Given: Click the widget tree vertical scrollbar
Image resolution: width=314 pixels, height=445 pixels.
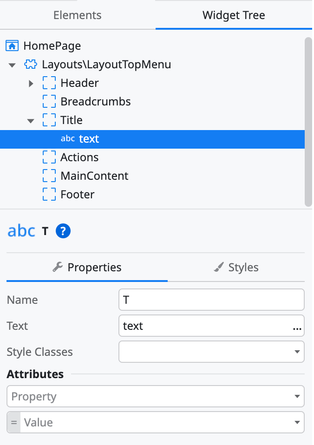Looking at the screenshot, I should [x=308, y=121].
